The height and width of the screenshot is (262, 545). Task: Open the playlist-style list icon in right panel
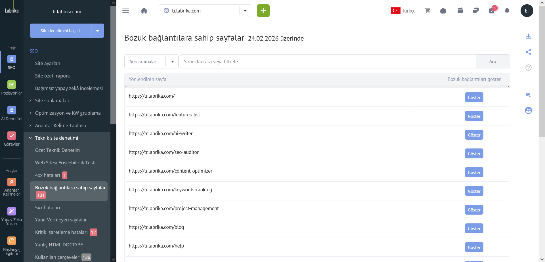(x=528, y=95)
